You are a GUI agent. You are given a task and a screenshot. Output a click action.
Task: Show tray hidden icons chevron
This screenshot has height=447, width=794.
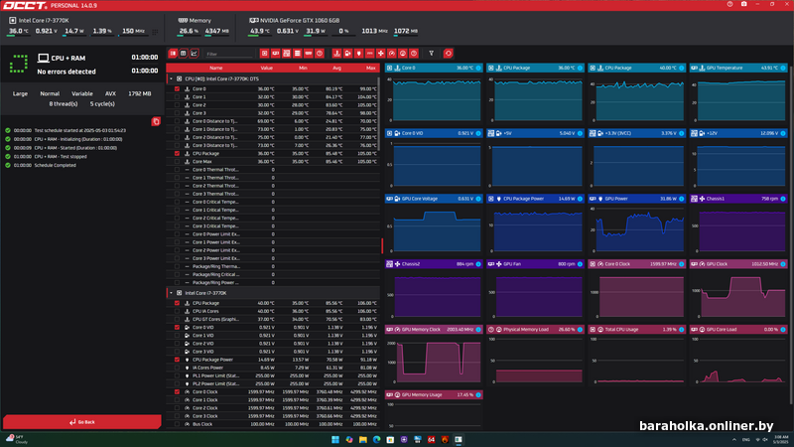tap(734, 439)
